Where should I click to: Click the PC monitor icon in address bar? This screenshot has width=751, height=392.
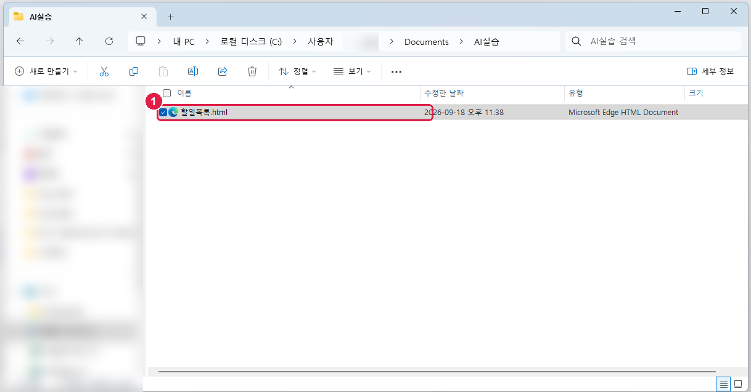click(141, 41)
